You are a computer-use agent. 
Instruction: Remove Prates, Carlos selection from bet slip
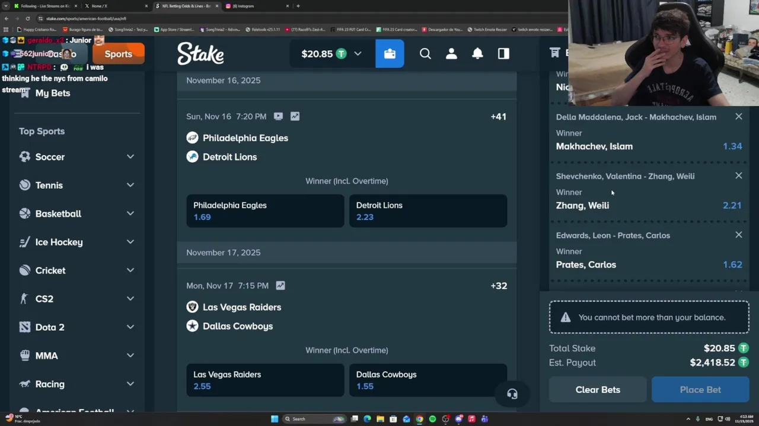(x=738, y=235)
